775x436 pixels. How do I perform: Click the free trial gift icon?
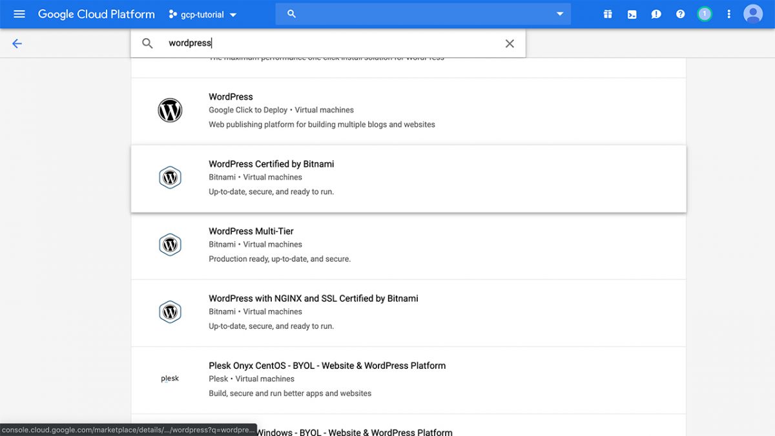[x=608, y=14]
